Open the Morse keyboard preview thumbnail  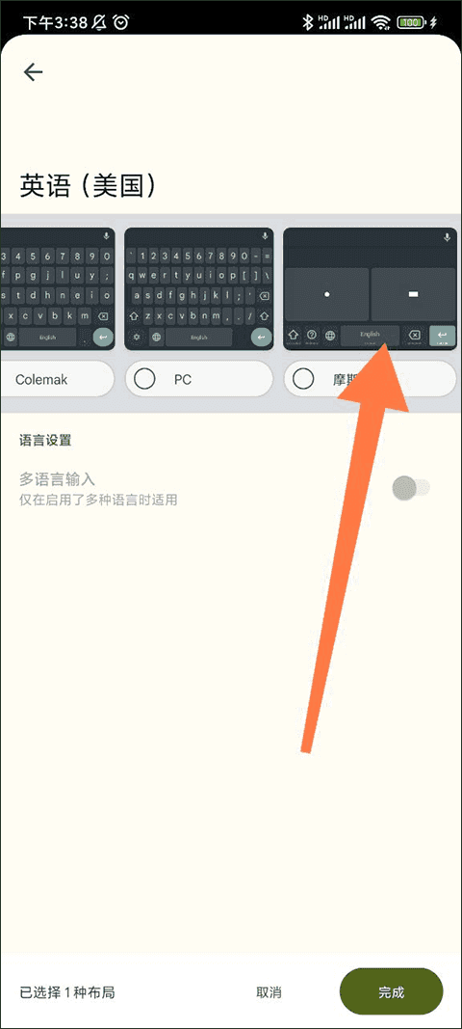tap(370, 288)
